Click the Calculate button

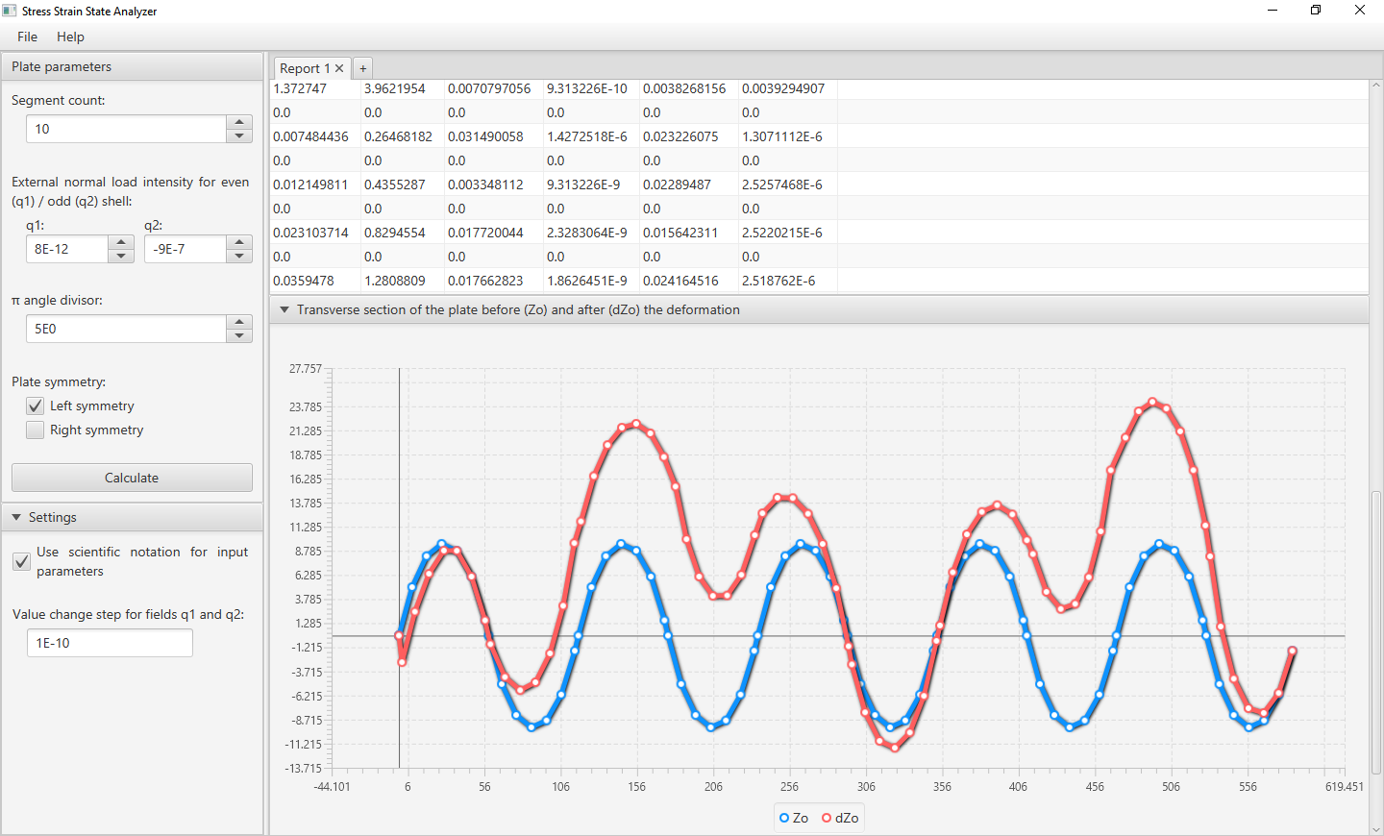[x=132, y=478]
